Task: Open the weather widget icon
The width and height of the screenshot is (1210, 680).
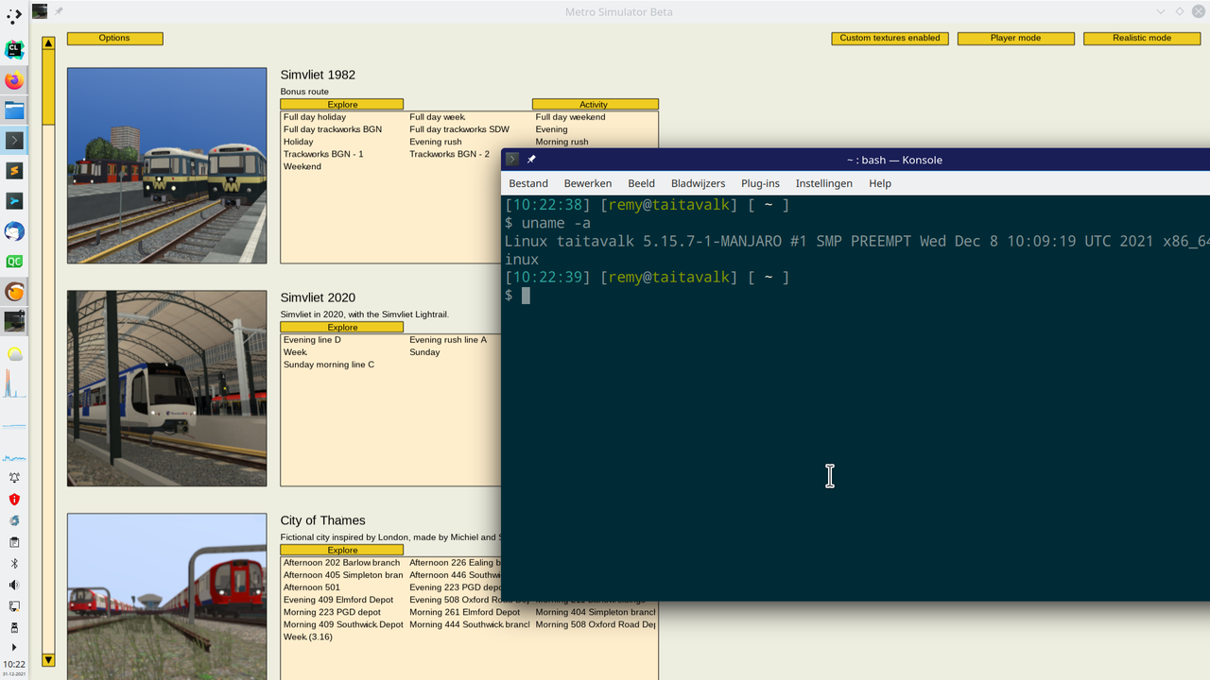Action: click(x=14, y=354)
